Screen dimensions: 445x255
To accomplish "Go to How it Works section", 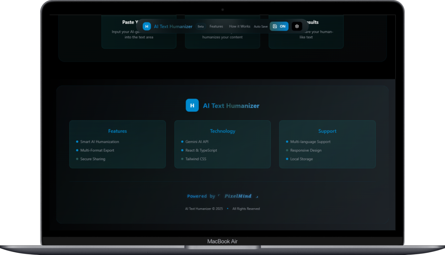I will [x=239, y=26].
